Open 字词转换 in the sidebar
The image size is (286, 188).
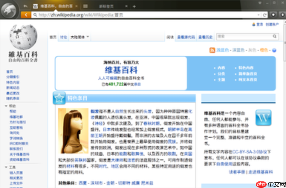[x=16, y=138]
